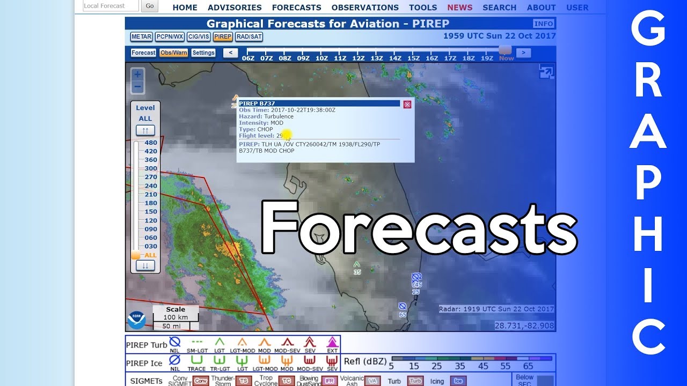The height and width of the screenshot is (386, 687).
Task: Click the PIREP Turb LGT legend icon
Action: [219, 342]
